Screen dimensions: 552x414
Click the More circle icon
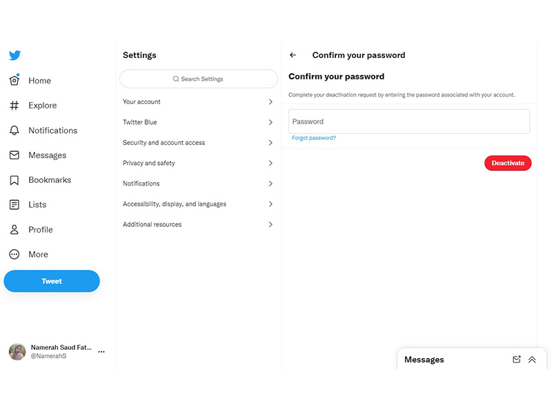click(14, 254)
